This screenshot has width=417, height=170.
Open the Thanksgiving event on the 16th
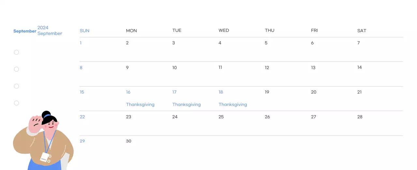tap(140, 105)
